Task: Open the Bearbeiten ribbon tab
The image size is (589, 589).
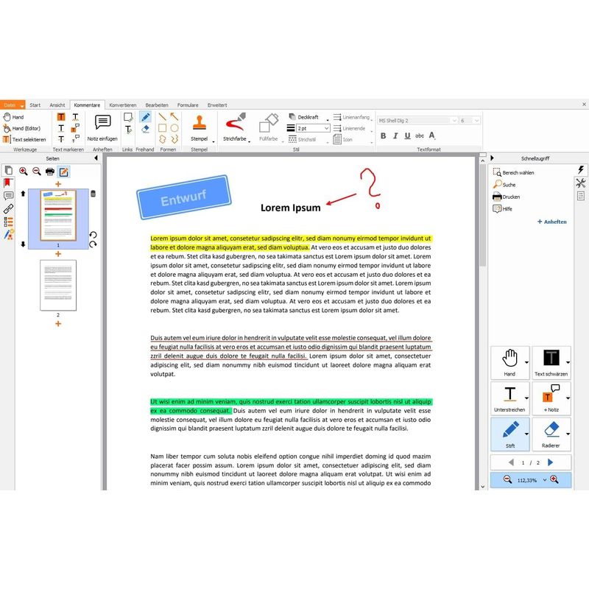Action: click(157, 105)
